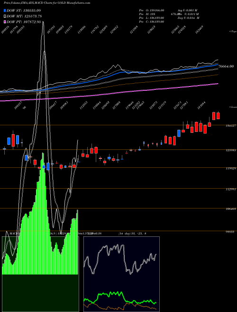Click the tallest green MACD histogram peak
The image size is (237, 312).
pyautogui.click(x=43, y=214)
